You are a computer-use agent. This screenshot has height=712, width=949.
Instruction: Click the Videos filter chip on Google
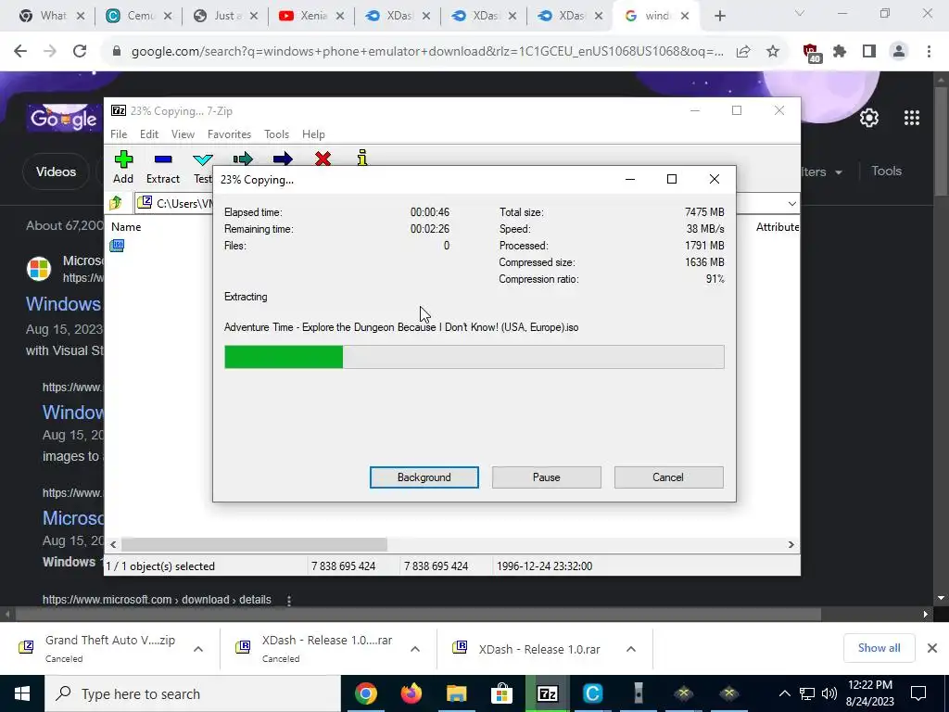pyautogui.click(x=56, y=172)
